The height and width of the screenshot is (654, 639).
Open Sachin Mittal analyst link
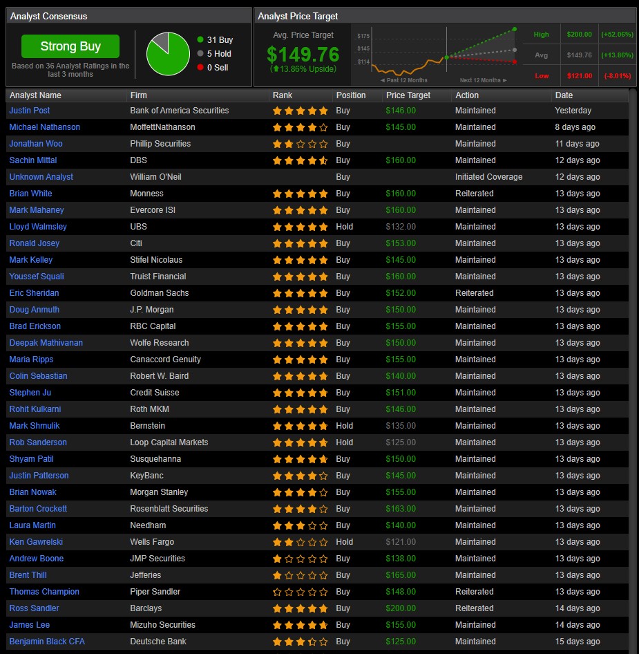(x=33, y=160)
